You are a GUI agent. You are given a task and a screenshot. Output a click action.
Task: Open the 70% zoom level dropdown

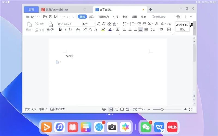[x=142, y=109]
